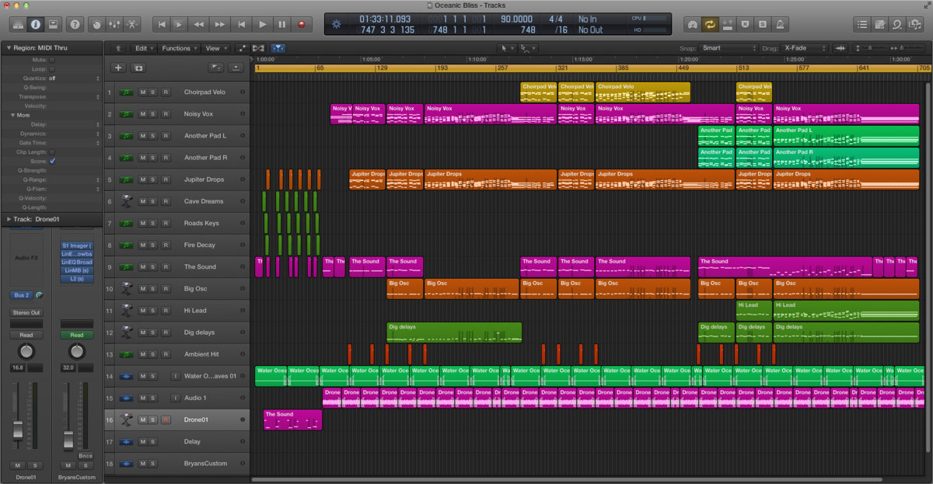Open the Loop Browser icon

pyautogui.click(x=897, y=24)
